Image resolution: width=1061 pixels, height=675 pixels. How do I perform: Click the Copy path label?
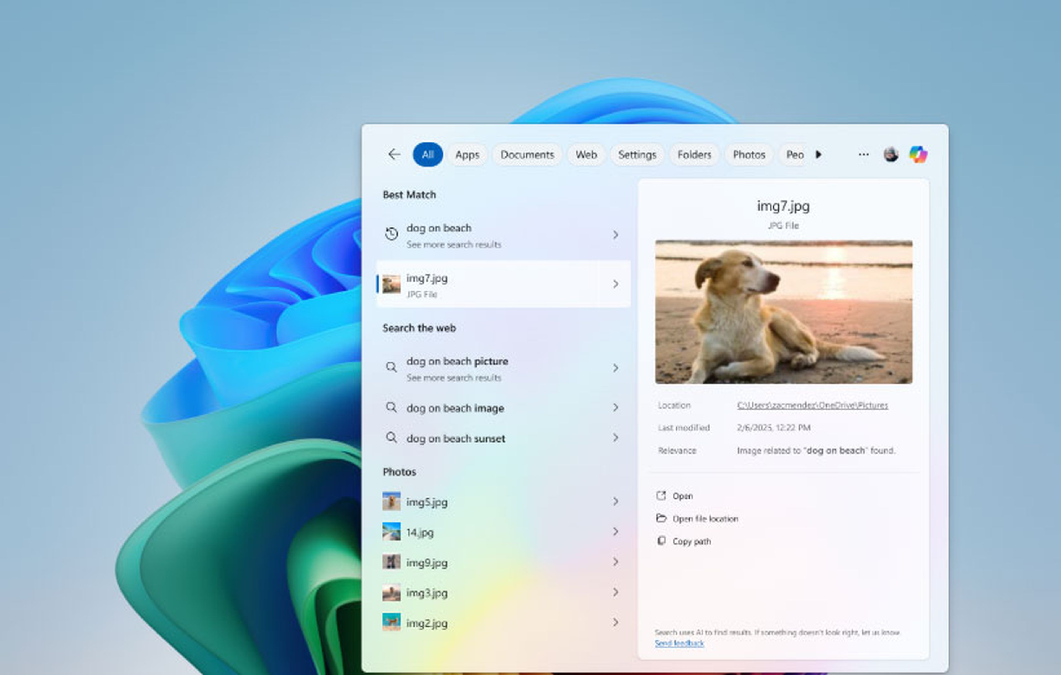(x=691, y=541)
